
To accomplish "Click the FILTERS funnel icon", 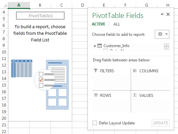I will click(95, 71).
